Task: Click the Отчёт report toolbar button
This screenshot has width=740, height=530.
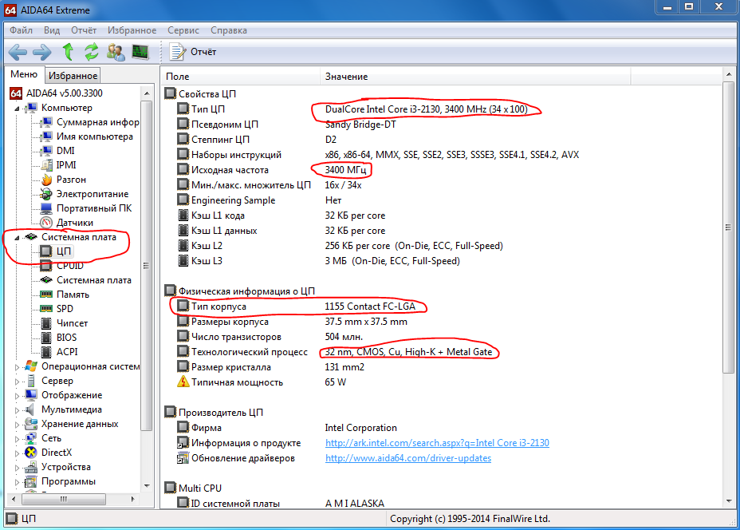Action: (194, 52)
